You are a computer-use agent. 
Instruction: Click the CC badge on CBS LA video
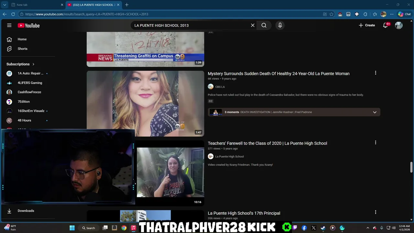(x=211, y=101)
